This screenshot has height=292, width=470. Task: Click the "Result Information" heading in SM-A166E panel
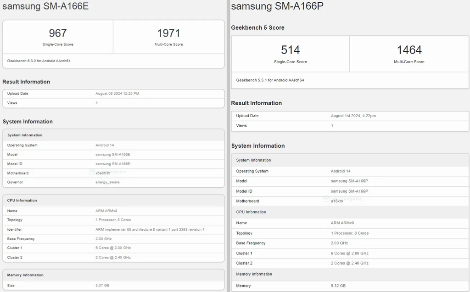[26, 81]
